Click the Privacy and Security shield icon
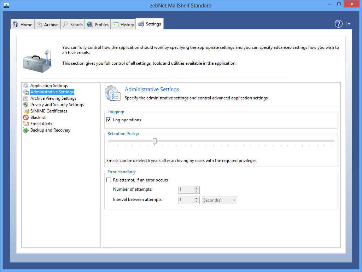The height and width of the screenshot is (272, 362). point(26,105)
